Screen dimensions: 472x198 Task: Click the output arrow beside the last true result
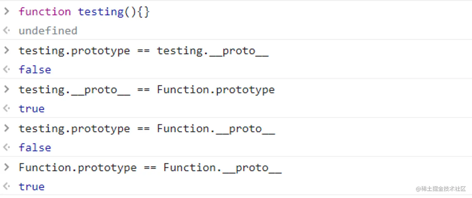click(x=6, y=186)
